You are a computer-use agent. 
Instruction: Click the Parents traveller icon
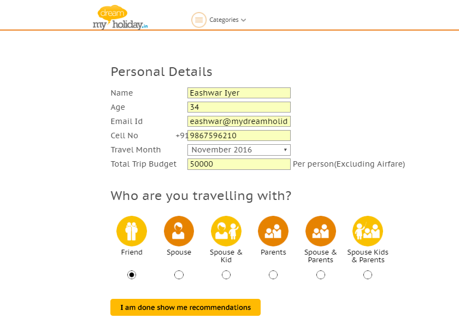273,231
